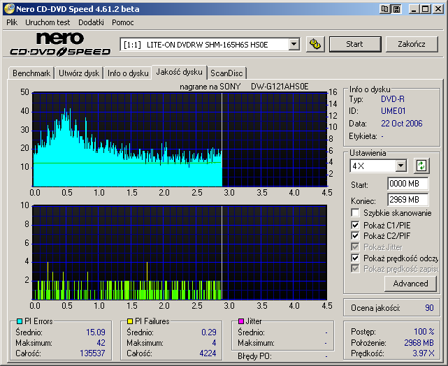Viewport: 448px width, 366px height.
Task: Switch to the Info o dysku tab
Action: (x=128, y=73)
